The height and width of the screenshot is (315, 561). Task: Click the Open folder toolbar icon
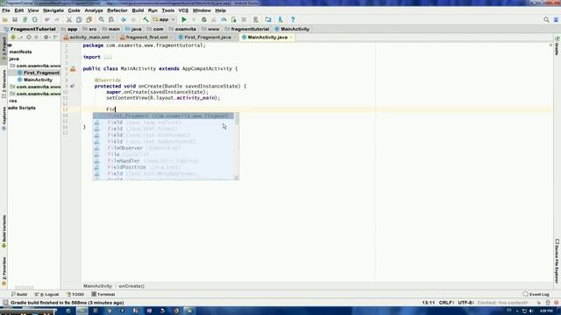tap(5, 19)
